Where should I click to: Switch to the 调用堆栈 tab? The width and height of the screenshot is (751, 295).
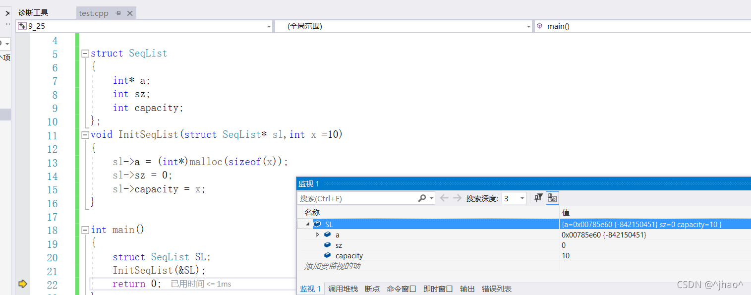(343, 289)
